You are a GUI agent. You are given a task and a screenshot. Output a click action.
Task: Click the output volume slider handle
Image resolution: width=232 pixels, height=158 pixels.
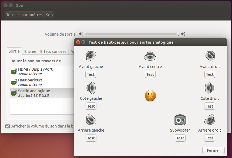177,34
